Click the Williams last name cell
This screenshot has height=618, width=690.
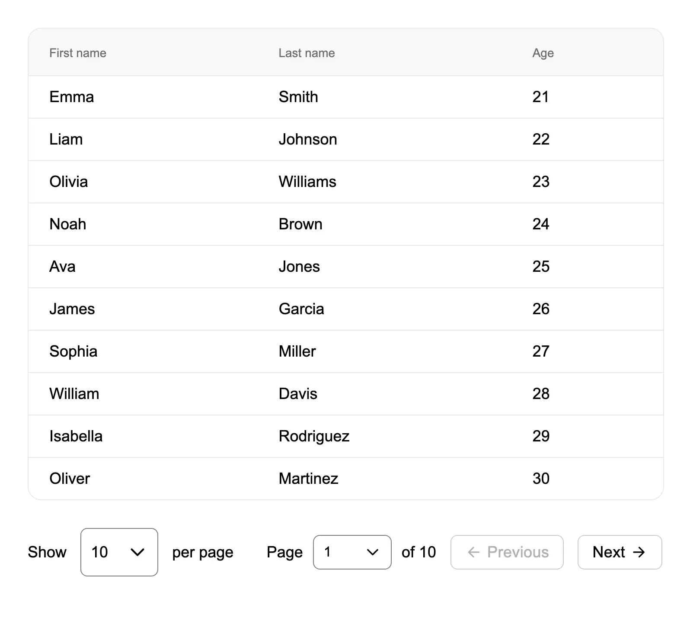(x=307, y=182)
